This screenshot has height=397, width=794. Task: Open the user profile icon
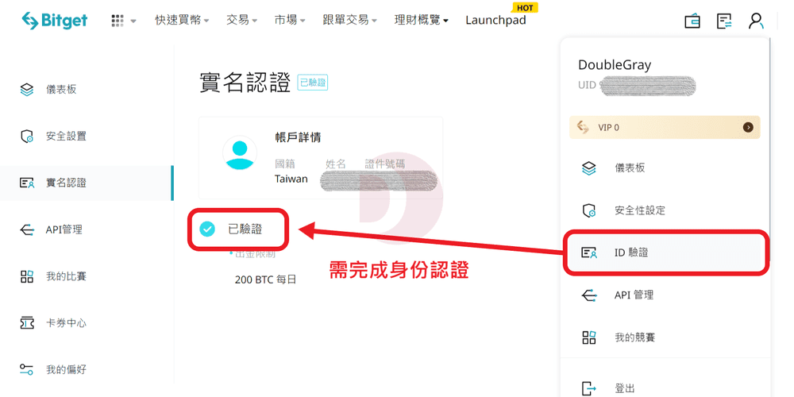click(x=756, y=21)
